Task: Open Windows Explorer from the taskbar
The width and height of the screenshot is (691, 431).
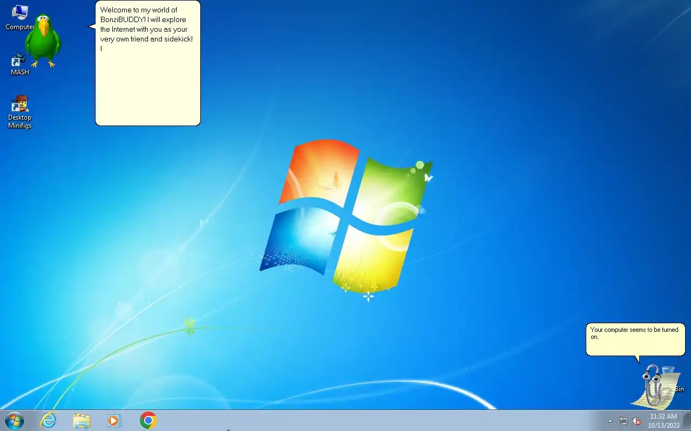Action: pos(82,420)
